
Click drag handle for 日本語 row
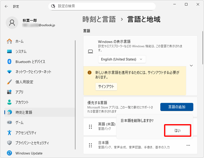click(91, 145)
